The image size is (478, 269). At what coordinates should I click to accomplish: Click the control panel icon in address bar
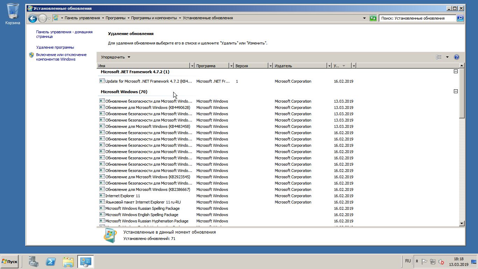coord(56,18)
